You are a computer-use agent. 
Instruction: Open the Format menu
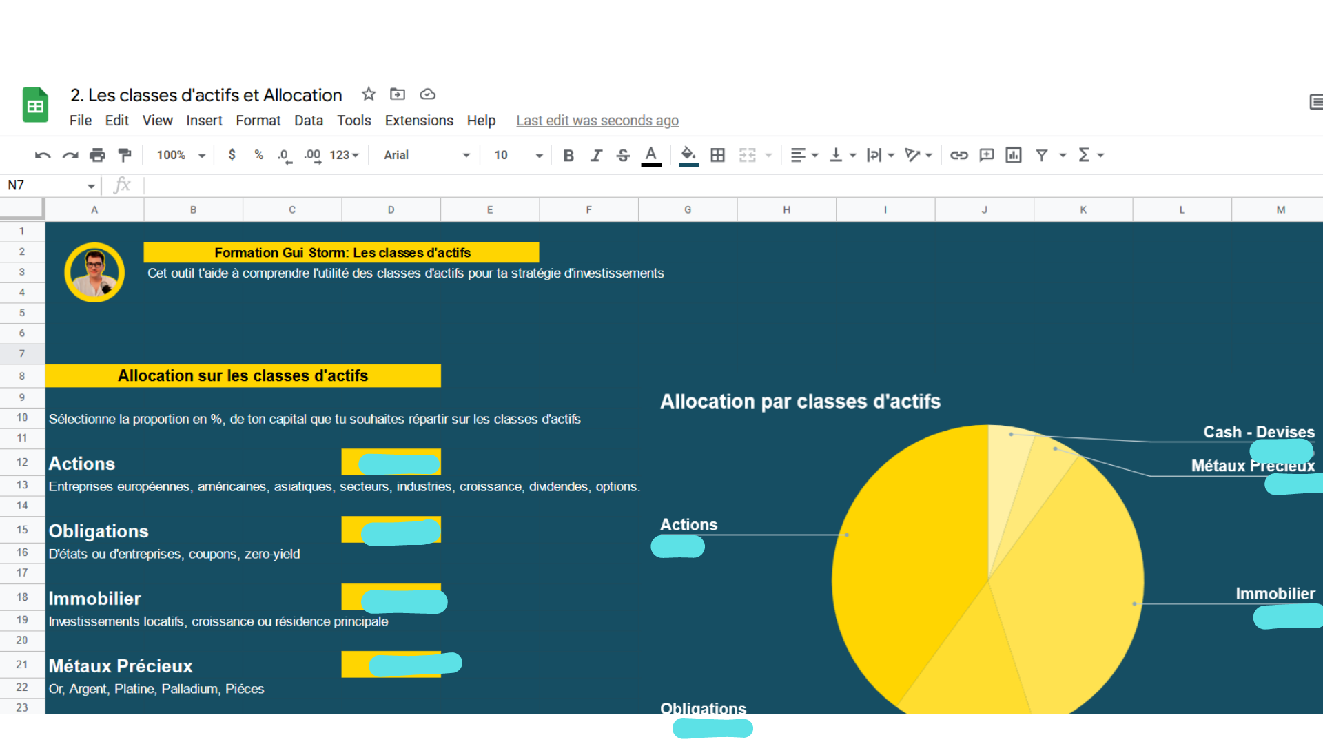click(258, 121)
